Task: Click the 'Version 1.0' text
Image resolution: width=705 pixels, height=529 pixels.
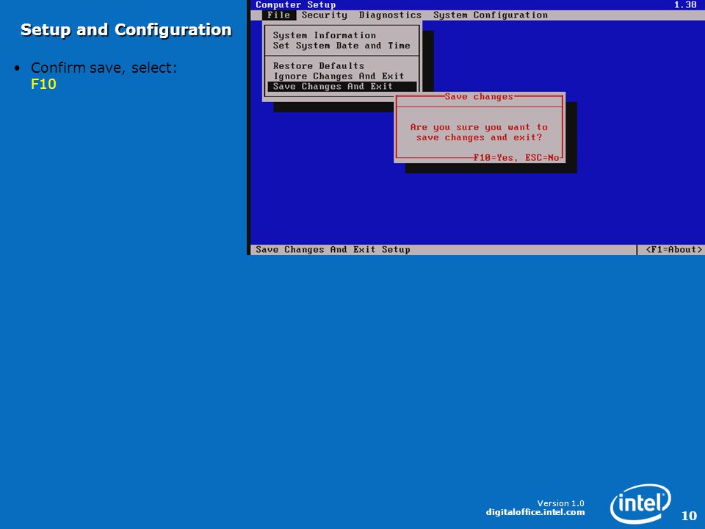Action: click(x=560, y=503)
